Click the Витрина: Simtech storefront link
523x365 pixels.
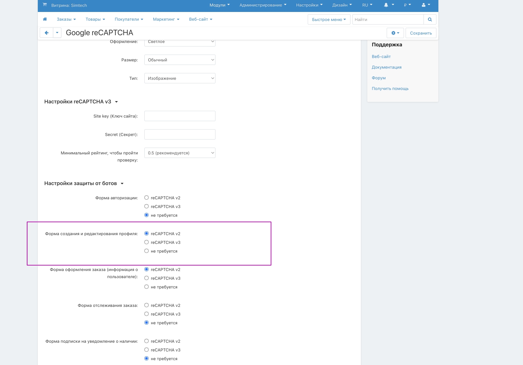(69, 5)
